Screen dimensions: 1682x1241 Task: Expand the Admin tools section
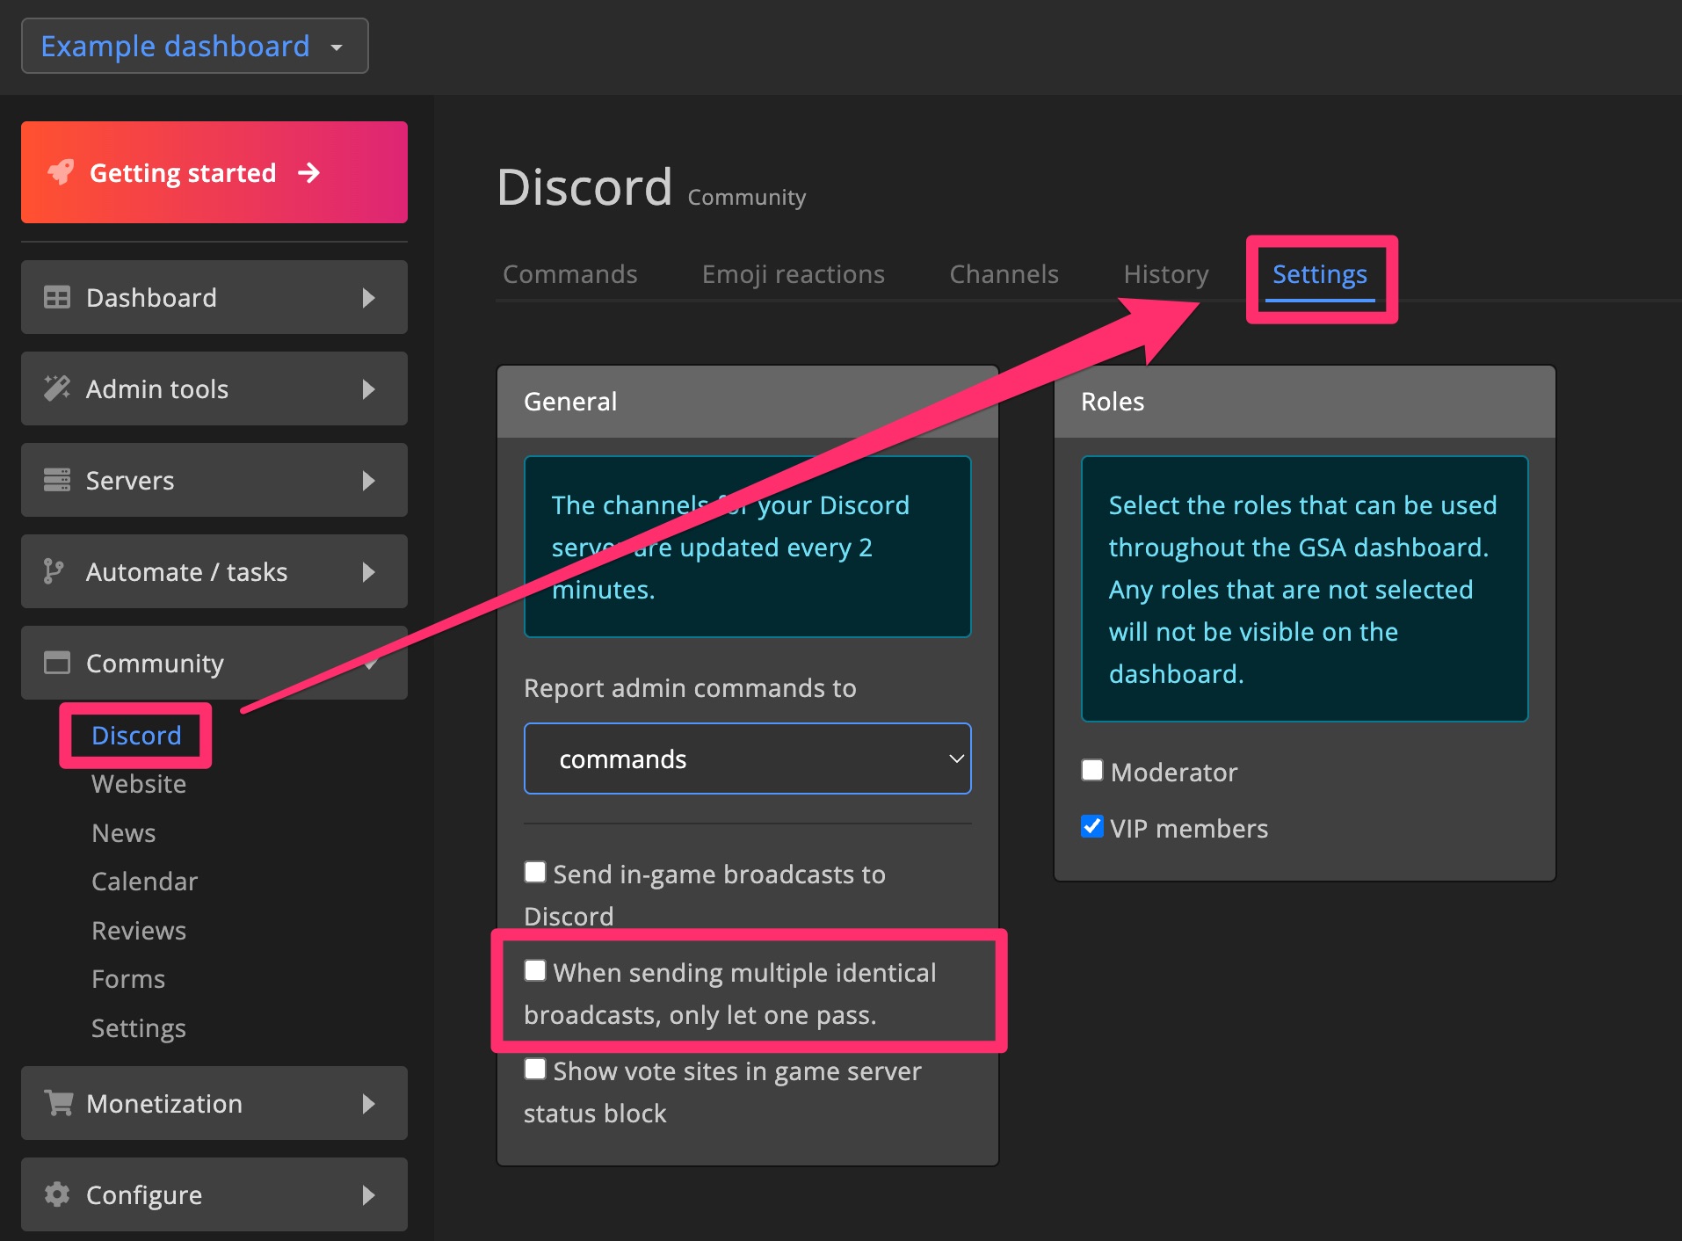coord(370,388)
